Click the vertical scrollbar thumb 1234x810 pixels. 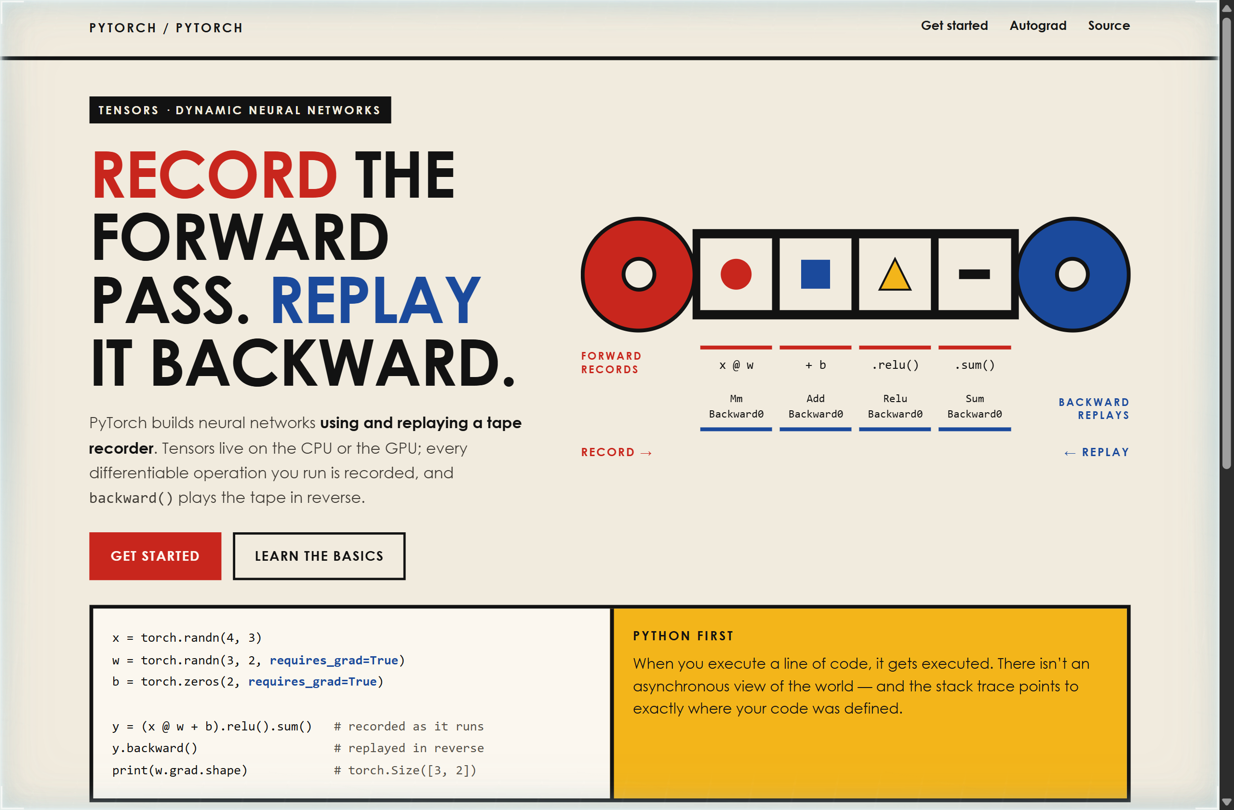1226,244
